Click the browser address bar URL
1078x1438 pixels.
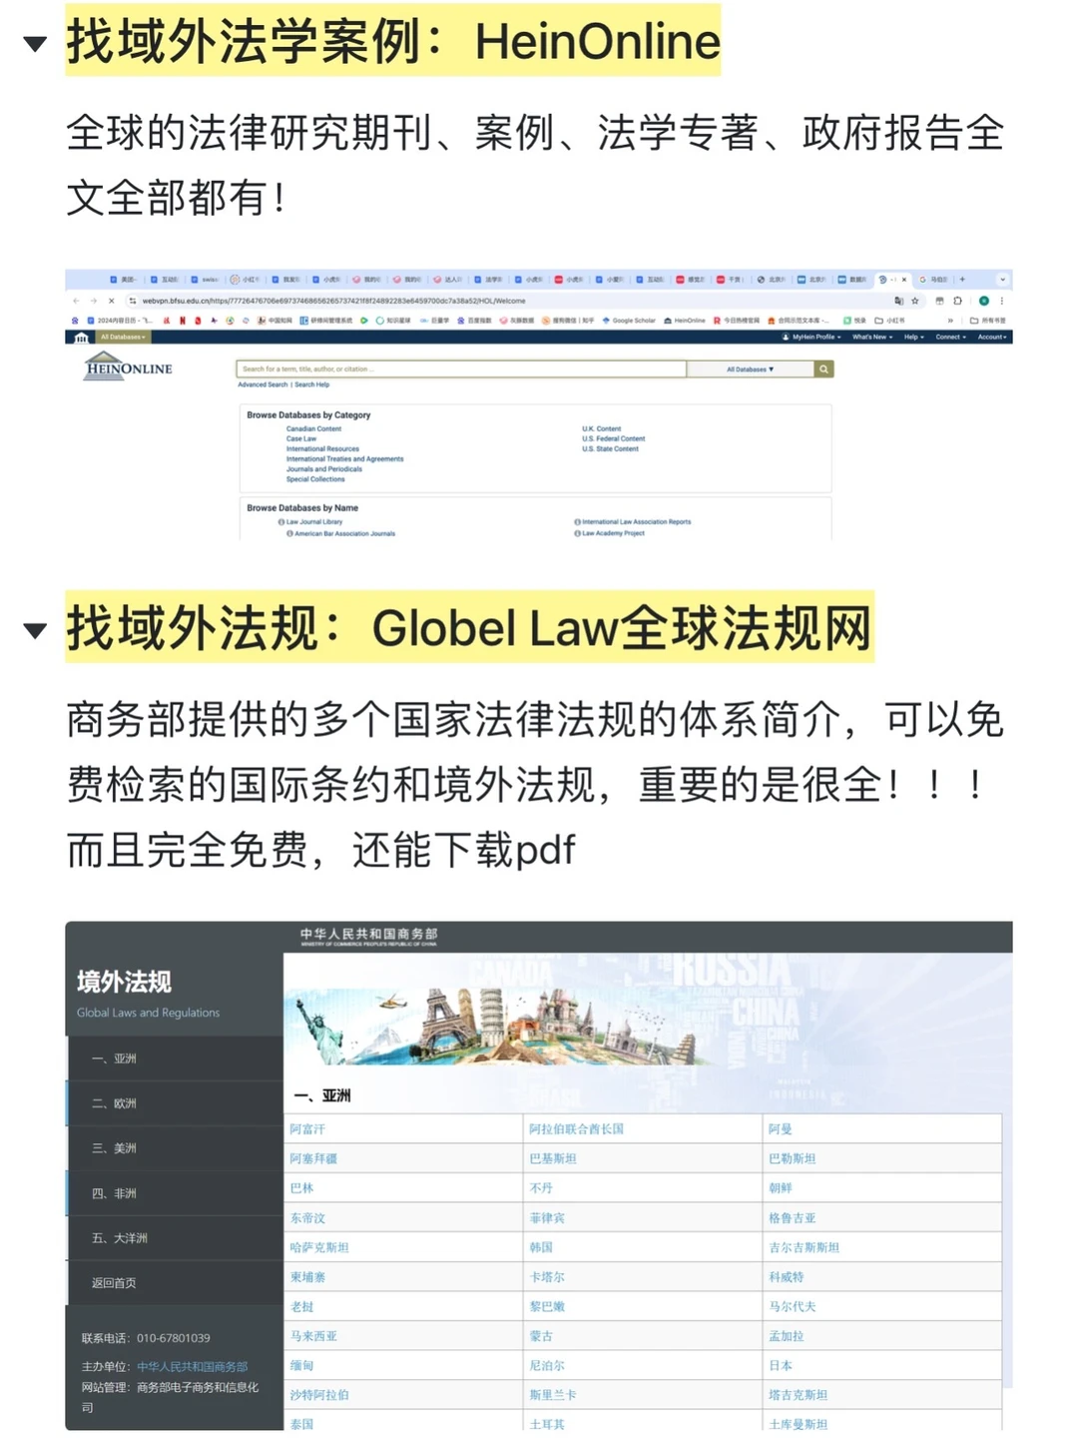333,301
